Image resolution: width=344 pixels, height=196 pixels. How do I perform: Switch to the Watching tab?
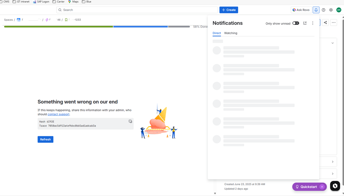click(x=230, y=33)
